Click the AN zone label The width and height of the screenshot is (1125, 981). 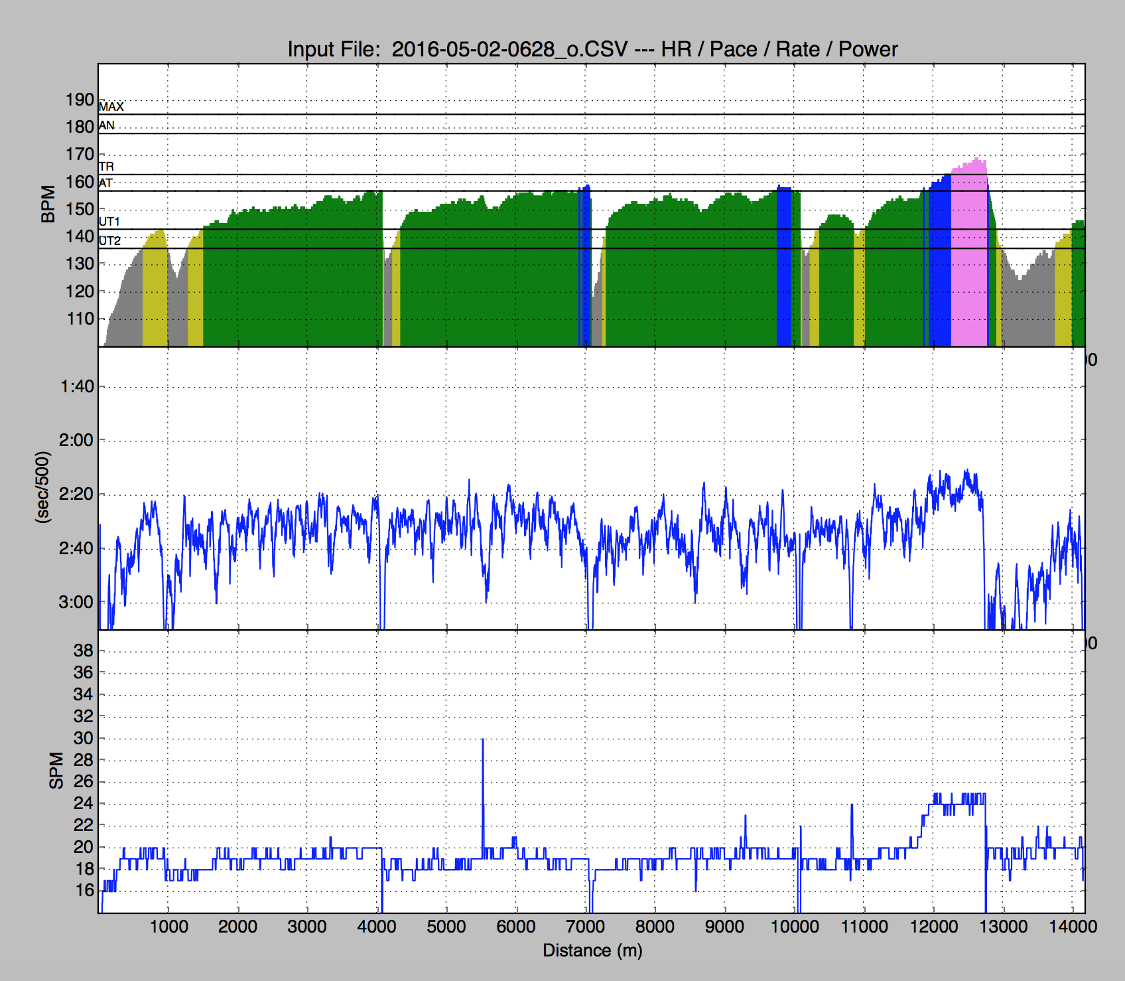point(107,125)
